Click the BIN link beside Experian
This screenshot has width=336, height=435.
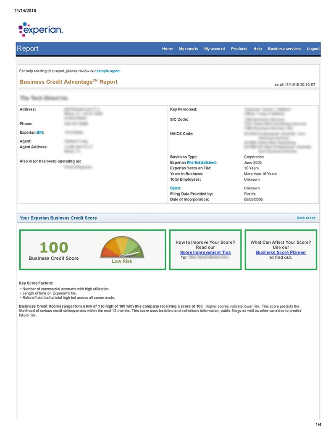point(40,132)
